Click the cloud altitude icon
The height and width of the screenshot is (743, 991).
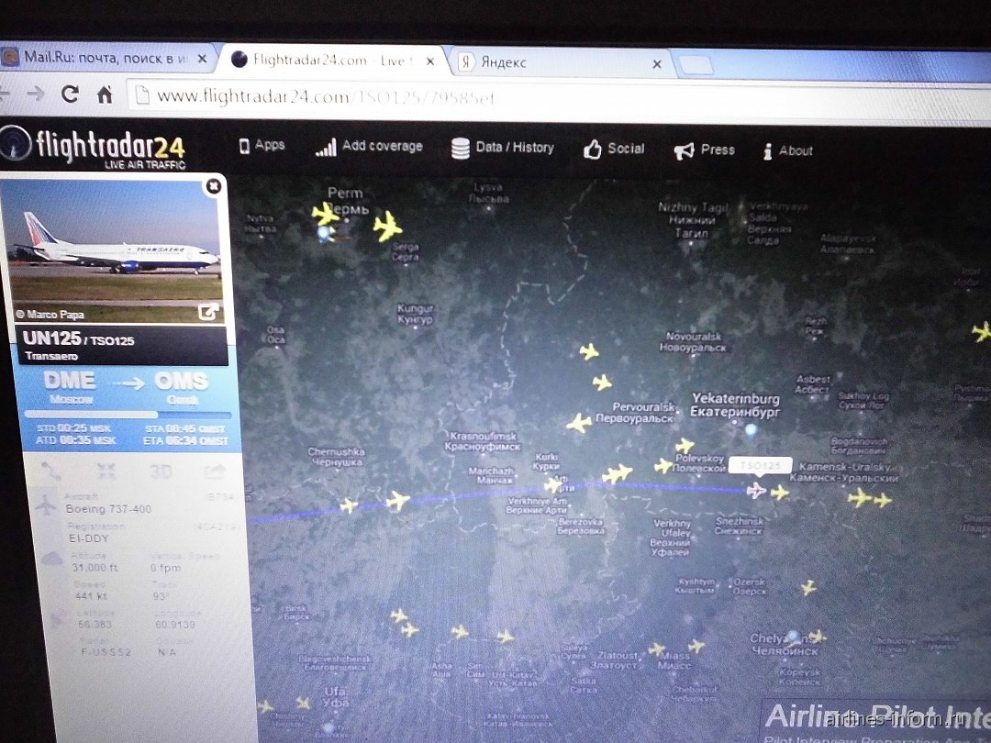coord(51,560)
